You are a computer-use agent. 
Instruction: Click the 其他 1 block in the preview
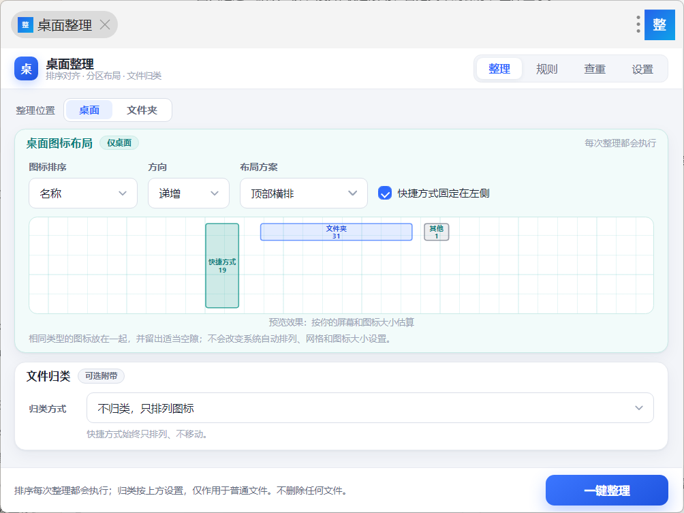(x=437, y=232)
